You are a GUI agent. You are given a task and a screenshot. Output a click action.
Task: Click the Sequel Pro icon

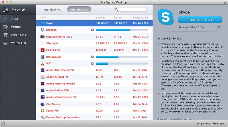tap(42, 111)
